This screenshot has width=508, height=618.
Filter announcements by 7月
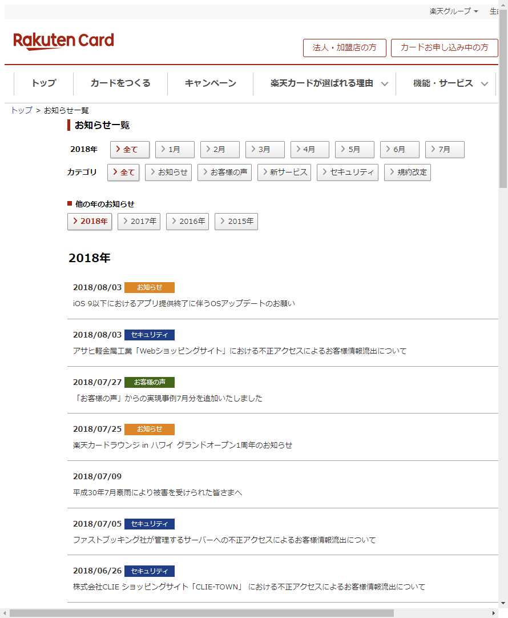pyautogui.click(x=444, y=150)
